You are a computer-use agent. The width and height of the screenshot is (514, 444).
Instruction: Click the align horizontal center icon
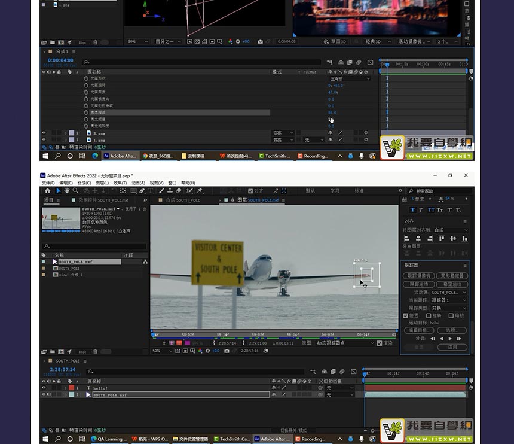418,239
